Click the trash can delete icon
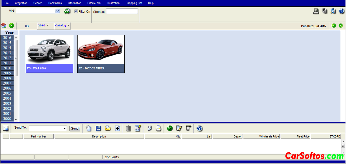This screenshot has height=164, width=346. pyautogui.click(x=128, y=128)
